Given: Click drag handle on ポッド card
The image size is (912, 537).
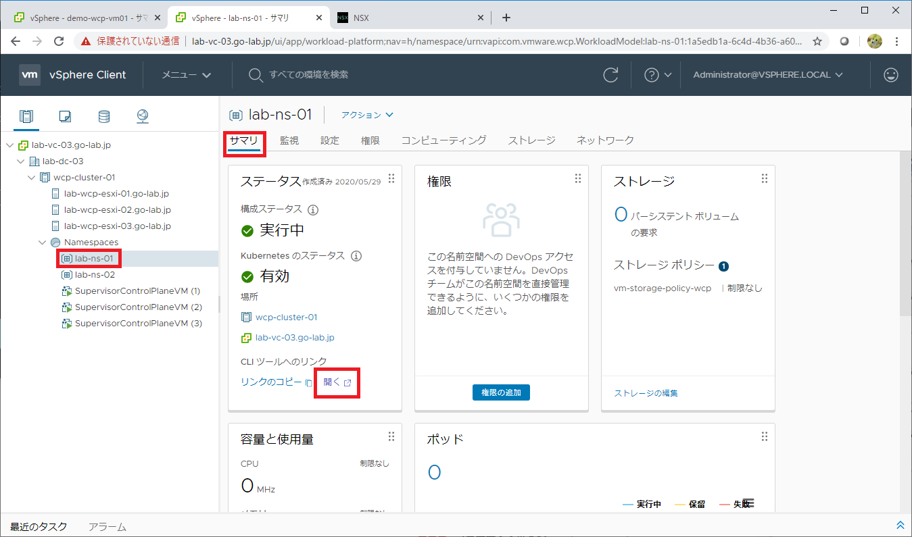Looking at the screenshot, I should click(x=764, y=436).
